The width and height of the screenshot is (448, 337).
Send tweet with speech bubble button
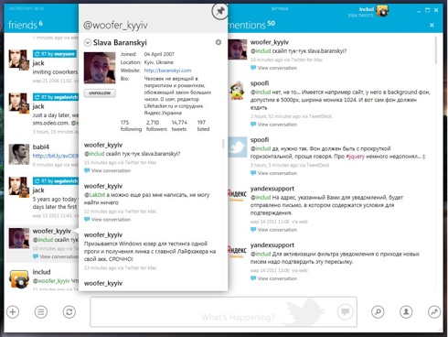pos(346,312)
